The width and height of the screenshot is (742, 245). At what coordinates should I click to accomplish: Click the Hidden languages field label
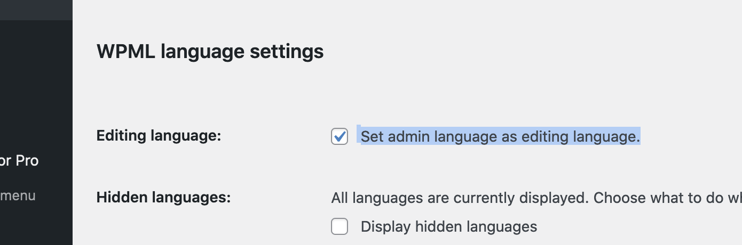pos(163,198)
